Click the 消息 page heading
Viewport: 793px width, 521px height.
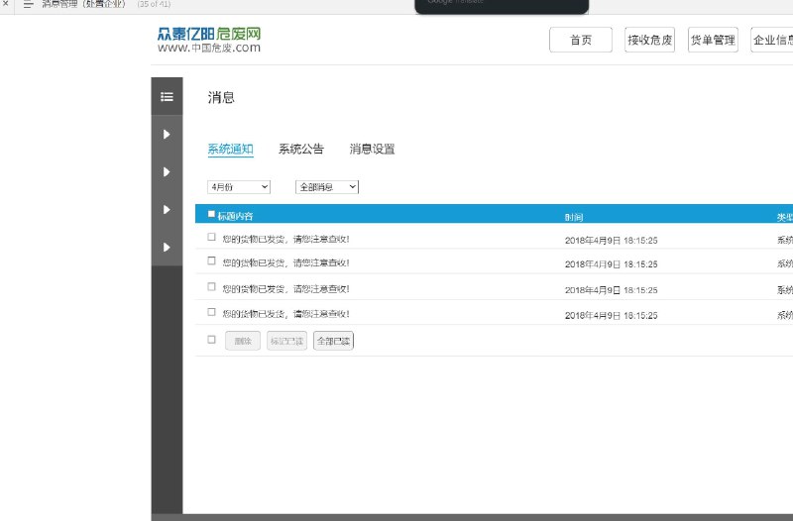click(221, 97)
